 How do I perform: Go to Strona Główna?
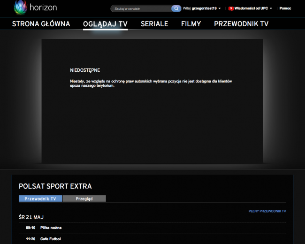pyautogui.click(x=41, y=24)
